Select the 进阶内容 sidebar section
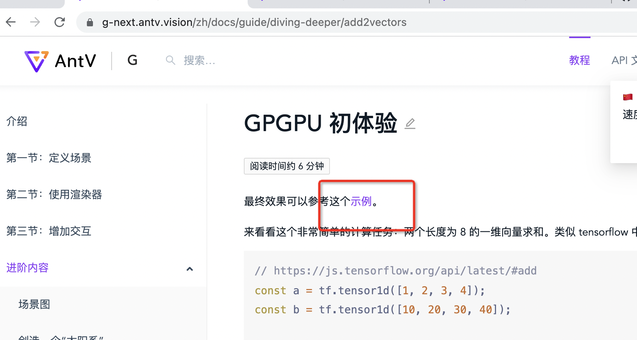The height and width of the screenshot is (340, 637). coord(27,268)
